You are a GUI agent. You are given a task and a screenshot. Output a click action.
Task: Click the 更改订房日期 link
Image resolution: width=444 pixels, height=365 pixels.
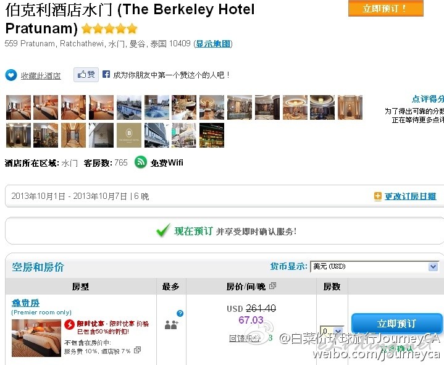410,196
